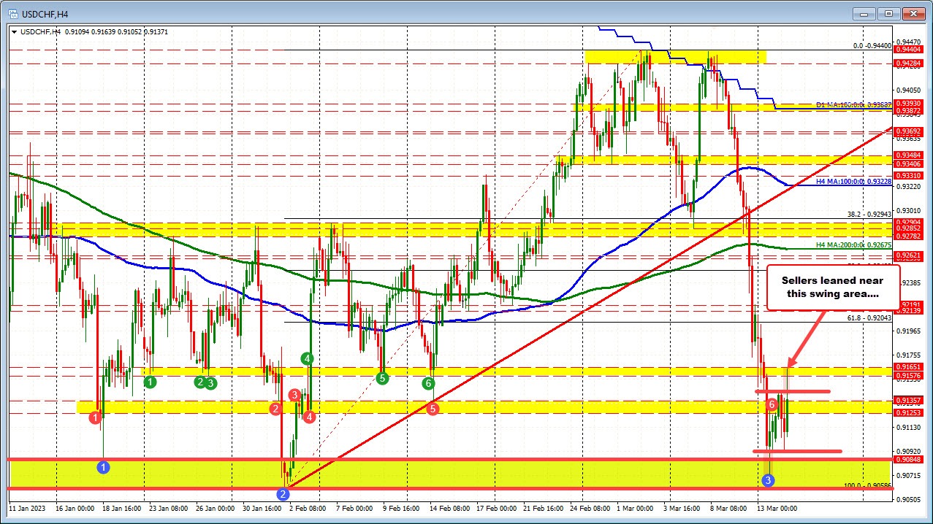933x524 pixels.
Task: Maximize the USDCHF chart window
Action: pyautogui.click(x=888, y=13)
